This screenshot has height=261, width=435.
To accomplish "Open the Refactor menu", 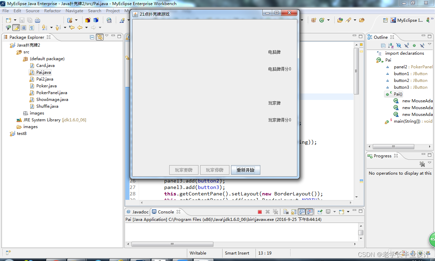I will (52, 11).
